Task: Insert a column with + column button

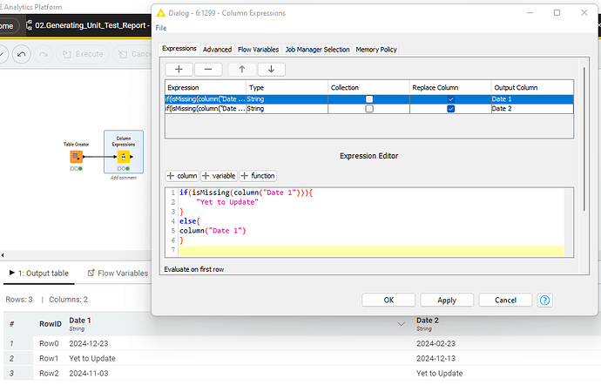Action: point(182,176)
